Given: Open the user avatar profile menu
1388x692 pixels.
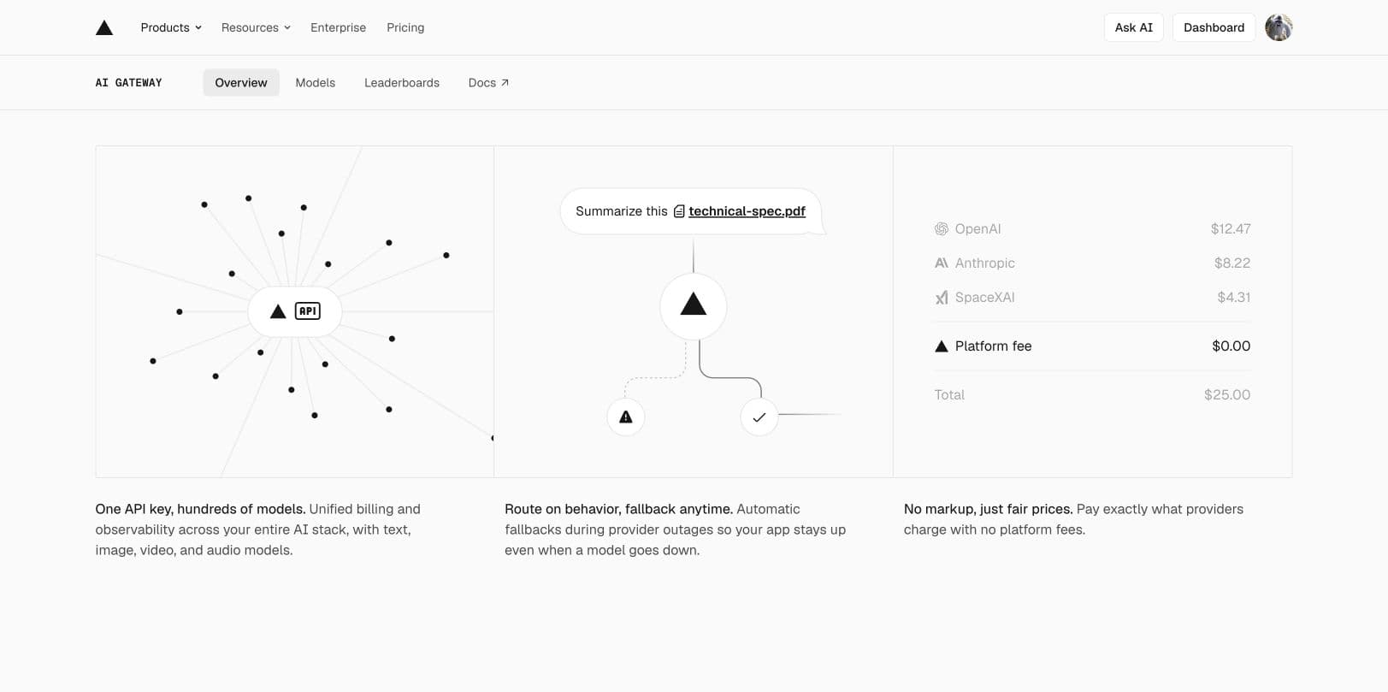Looking at the screenshot, I should (1279, 27).
